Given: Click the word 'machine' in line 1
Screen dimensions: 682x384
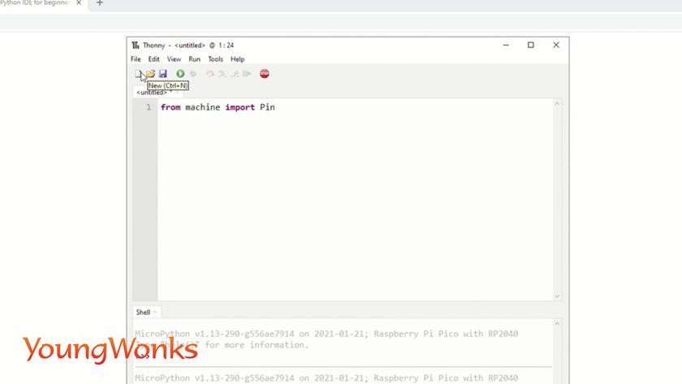Looking at the screenshot, I should point(203,107).
